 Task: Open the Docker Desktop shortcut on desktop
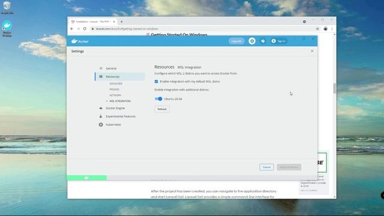click(7, 29)
